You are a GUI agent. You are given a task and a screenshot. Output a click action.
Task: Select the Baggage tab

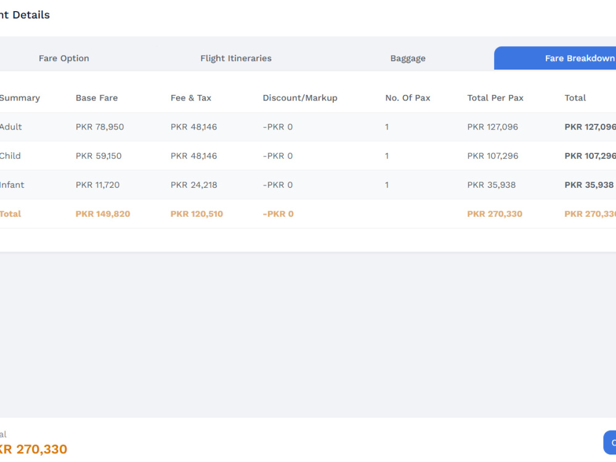click(408, 58)
